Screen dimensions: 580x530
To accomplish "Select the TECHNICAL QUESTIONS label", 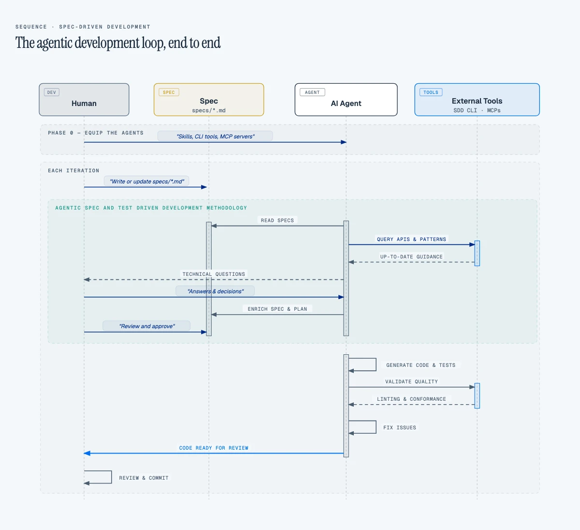I will pyautogui.click(x=214, y=274).
